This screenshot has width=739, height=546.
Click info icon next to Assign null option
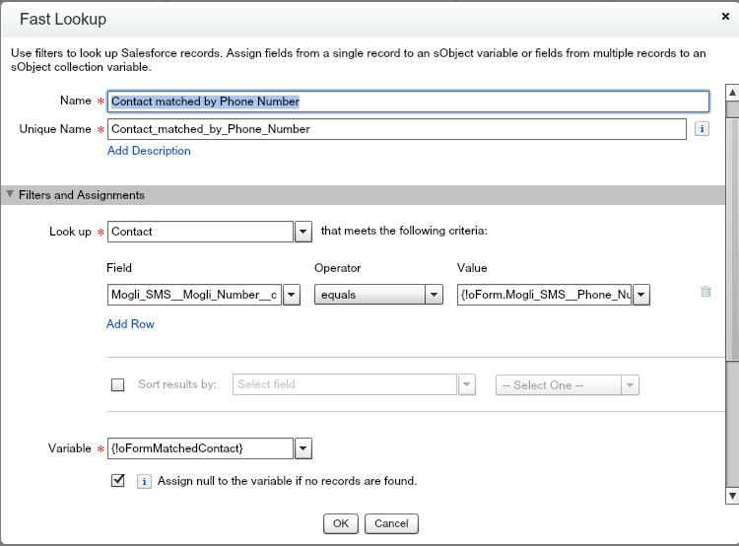tap(143, 481)
